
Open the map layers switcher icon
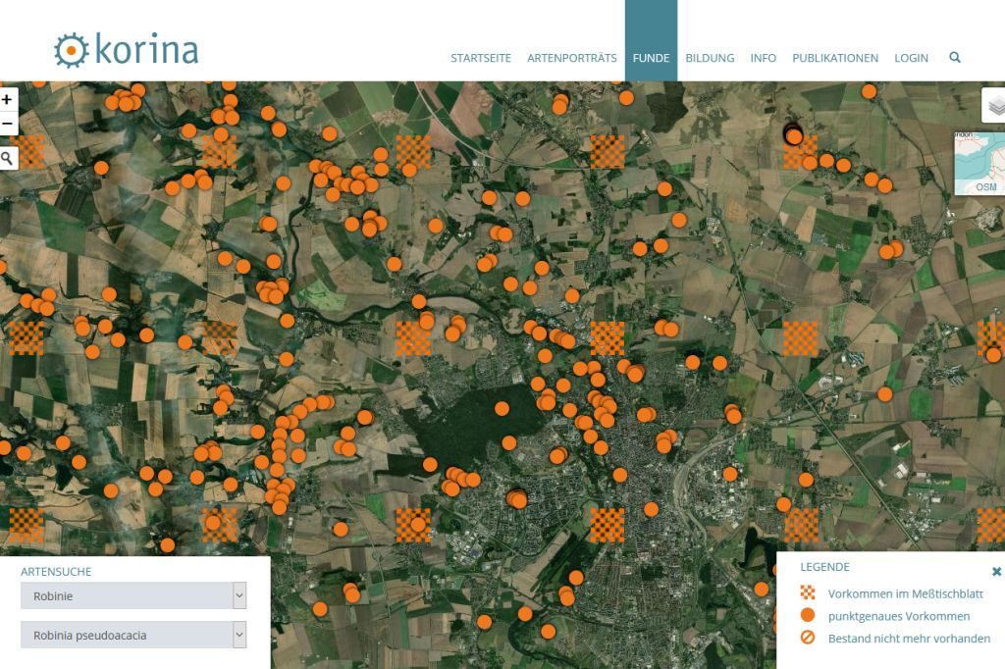[995, 106]
